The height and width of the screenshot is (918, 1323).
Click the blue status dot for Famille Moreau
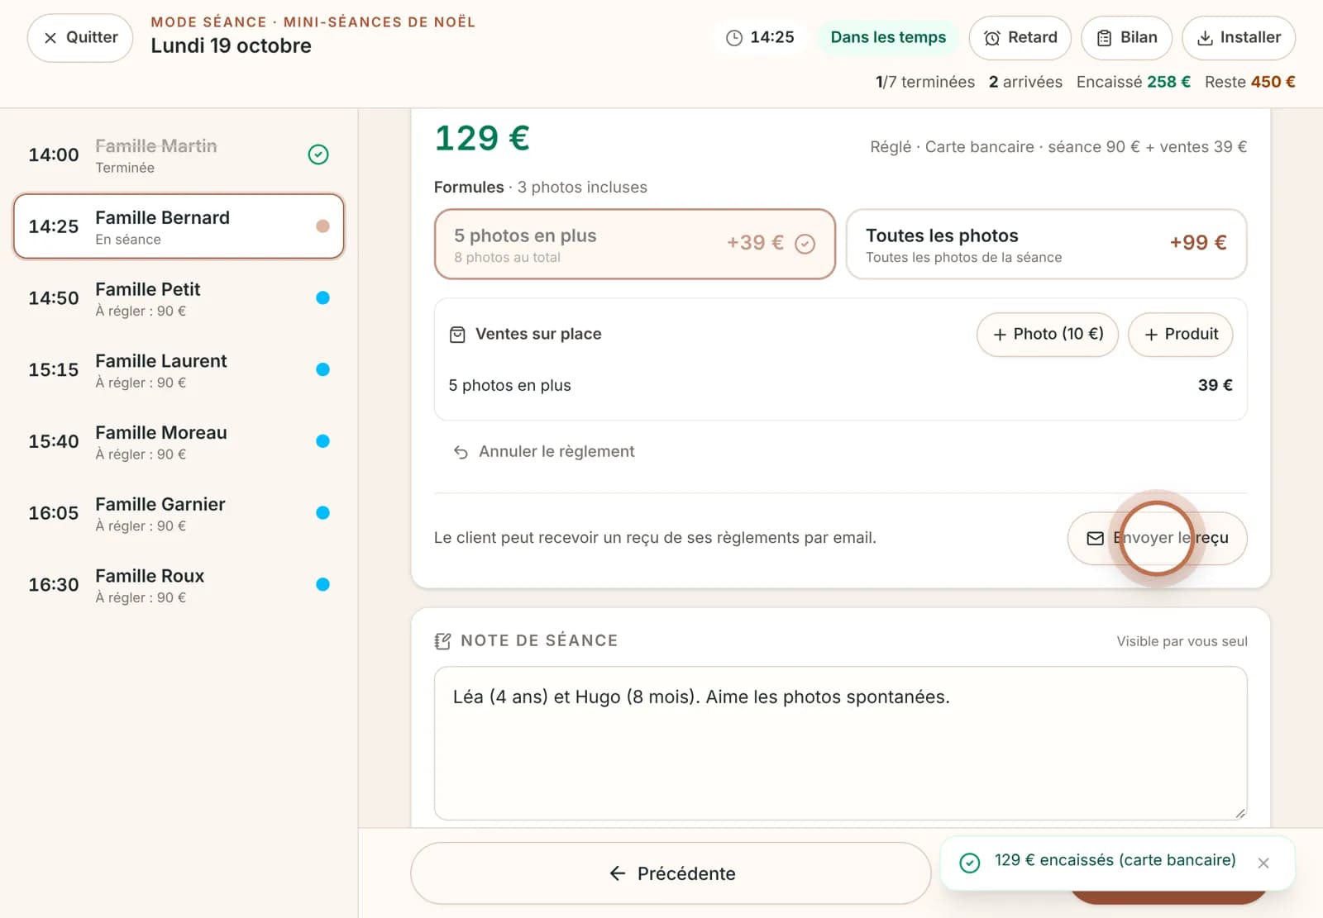(x=322, y=441)
